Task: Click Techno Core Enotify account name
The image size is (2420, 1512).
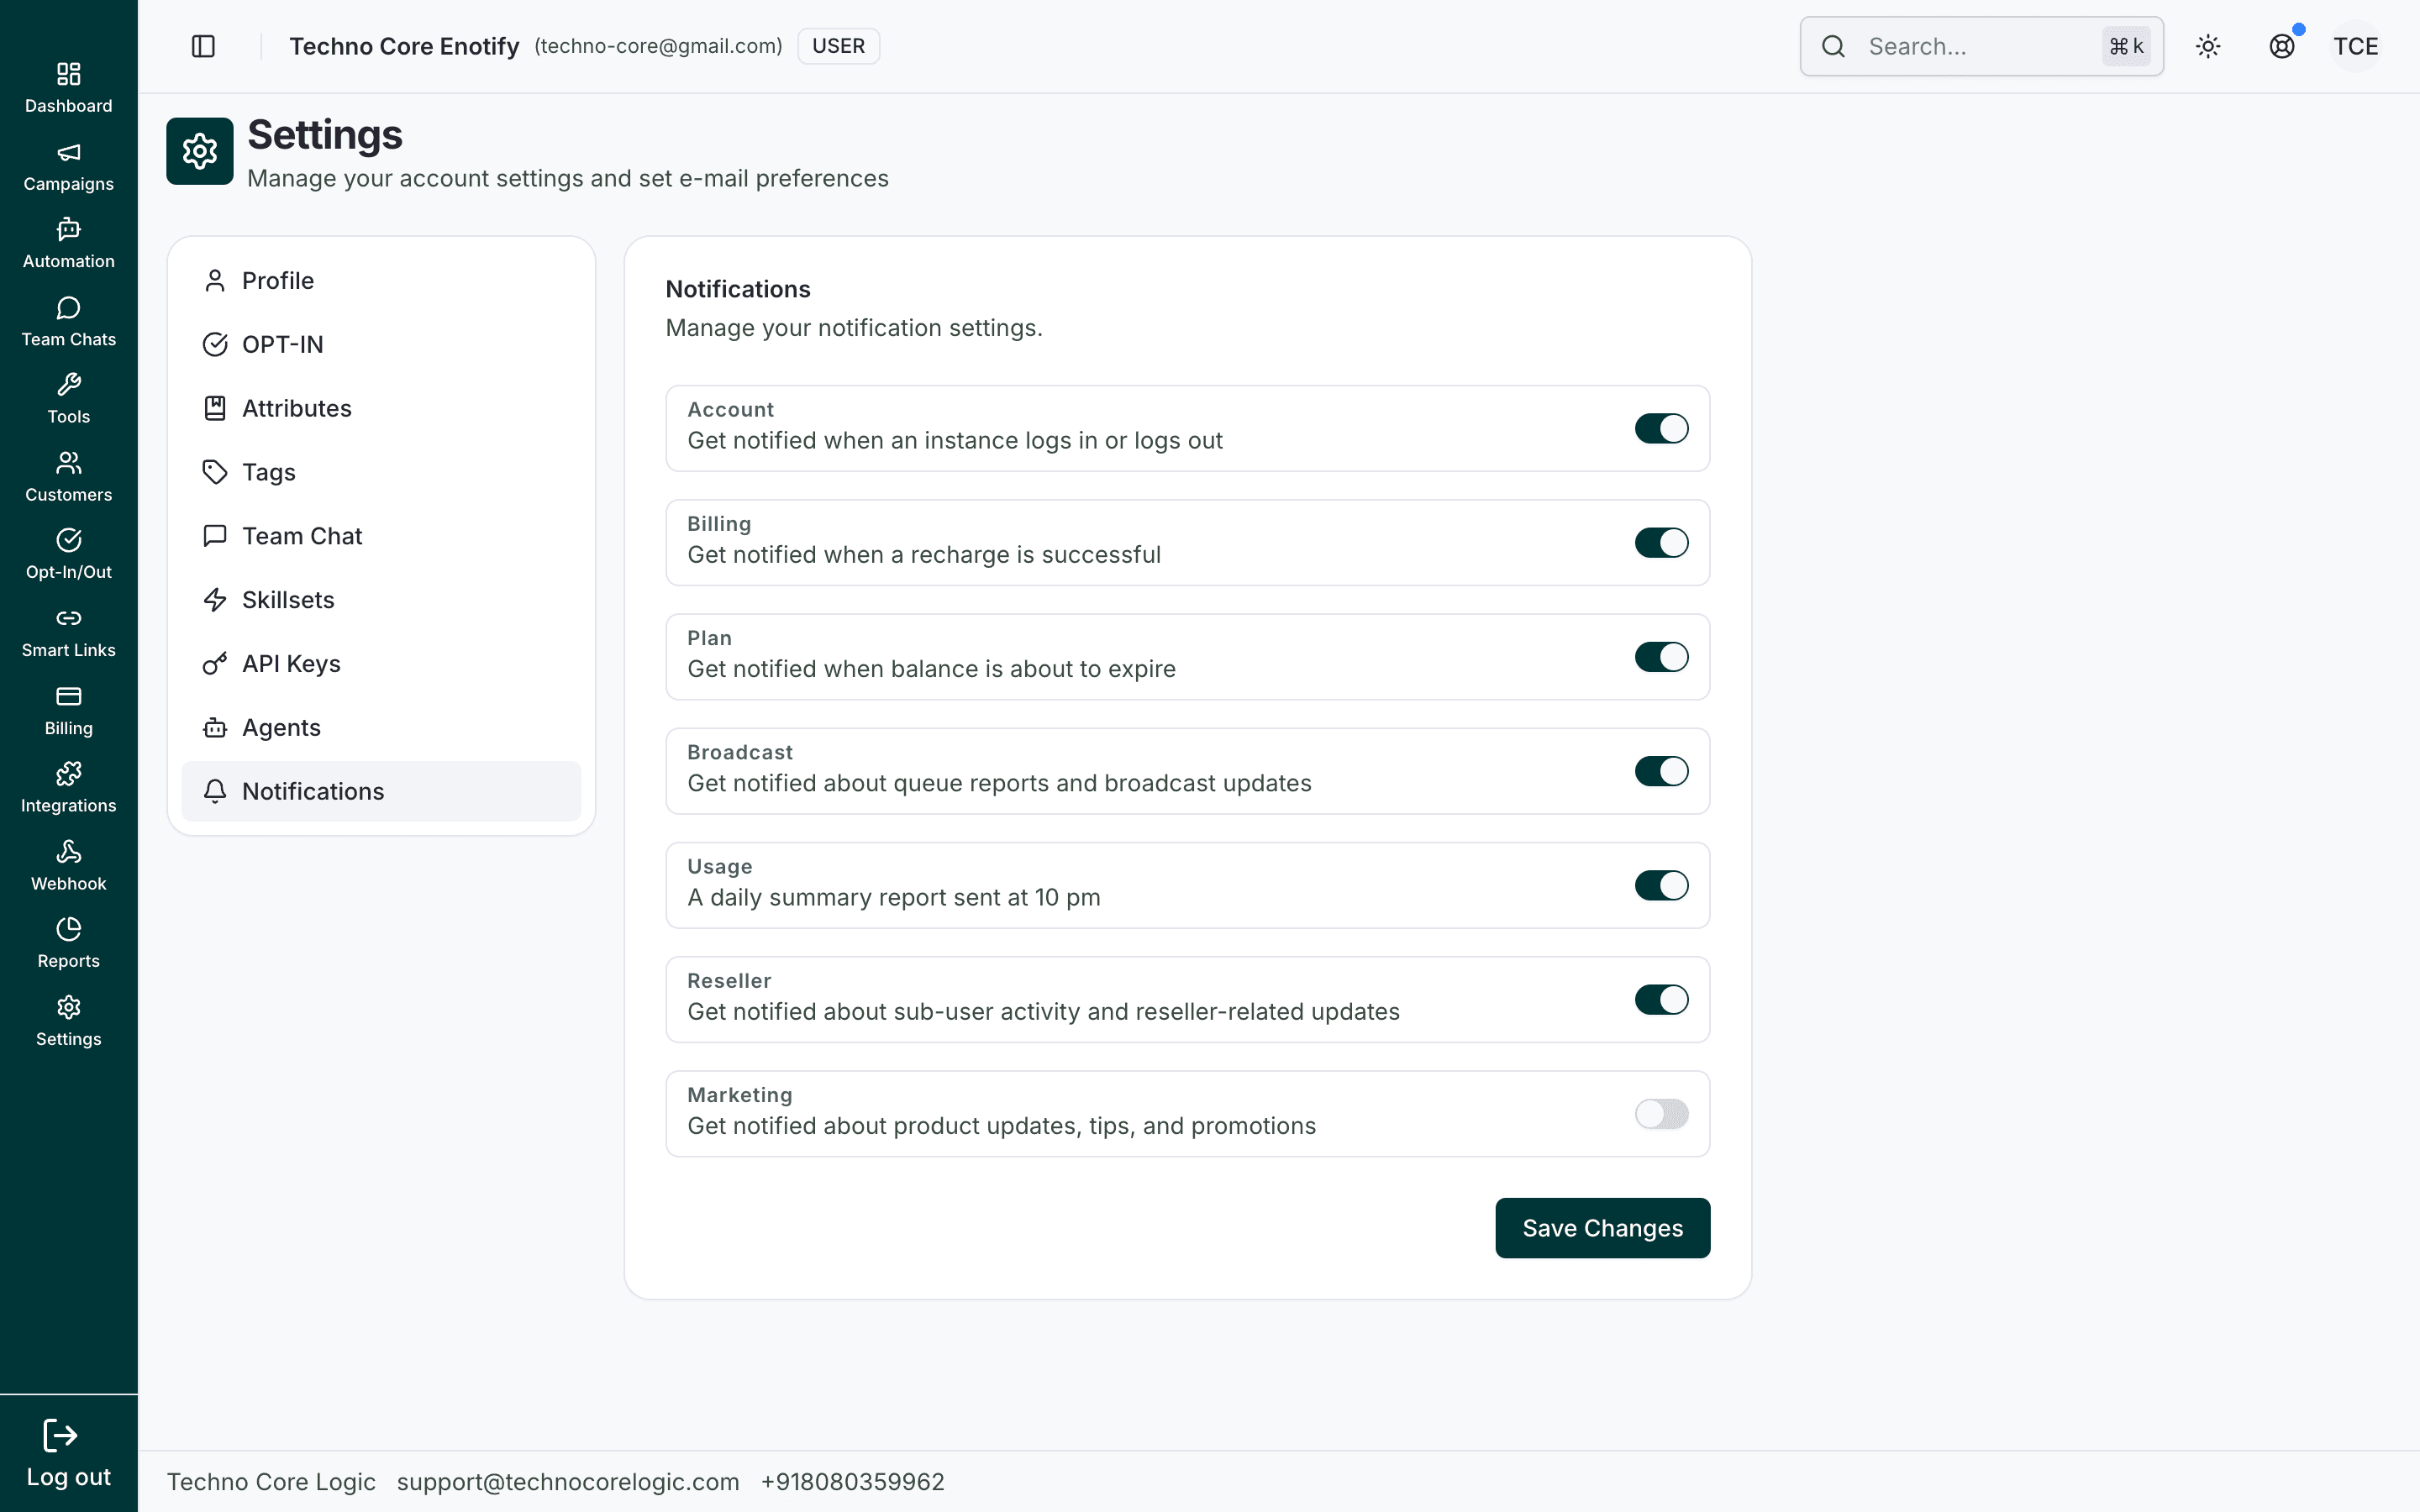Action: click(x=404, y=46)
